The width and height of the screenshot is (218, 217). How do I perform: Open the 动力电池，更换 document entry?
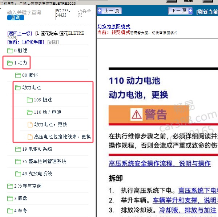51,124
